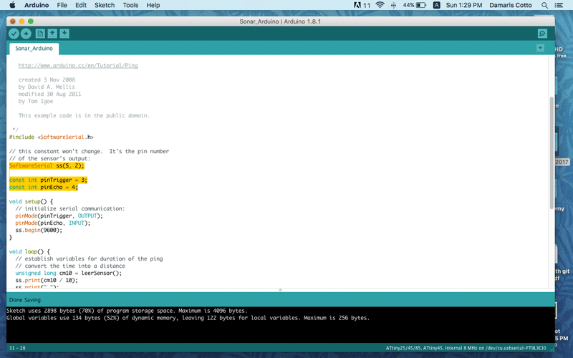This screenshot has width=573, height=358.
Task: Click the void setup() line
Action: pos(31,201)
